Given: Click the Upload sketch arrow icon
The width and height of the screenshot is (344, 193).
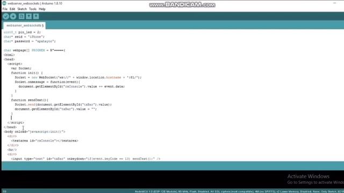Looking at the screenshot, I should coord(13,16).
